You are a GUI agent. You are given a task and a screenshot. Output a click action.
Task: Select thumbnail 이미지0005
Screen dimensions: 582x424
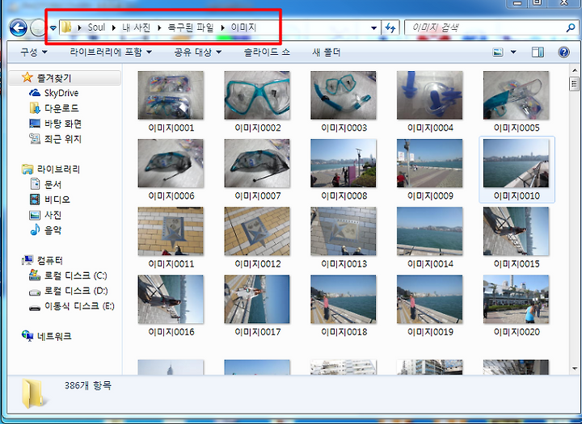[516, 95]
